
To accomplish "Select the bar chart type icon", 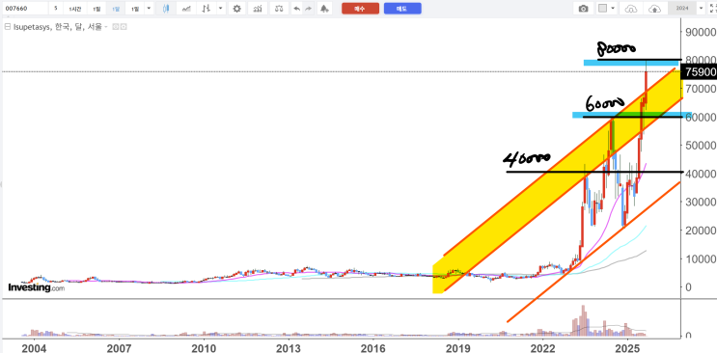I will (207, 9).
